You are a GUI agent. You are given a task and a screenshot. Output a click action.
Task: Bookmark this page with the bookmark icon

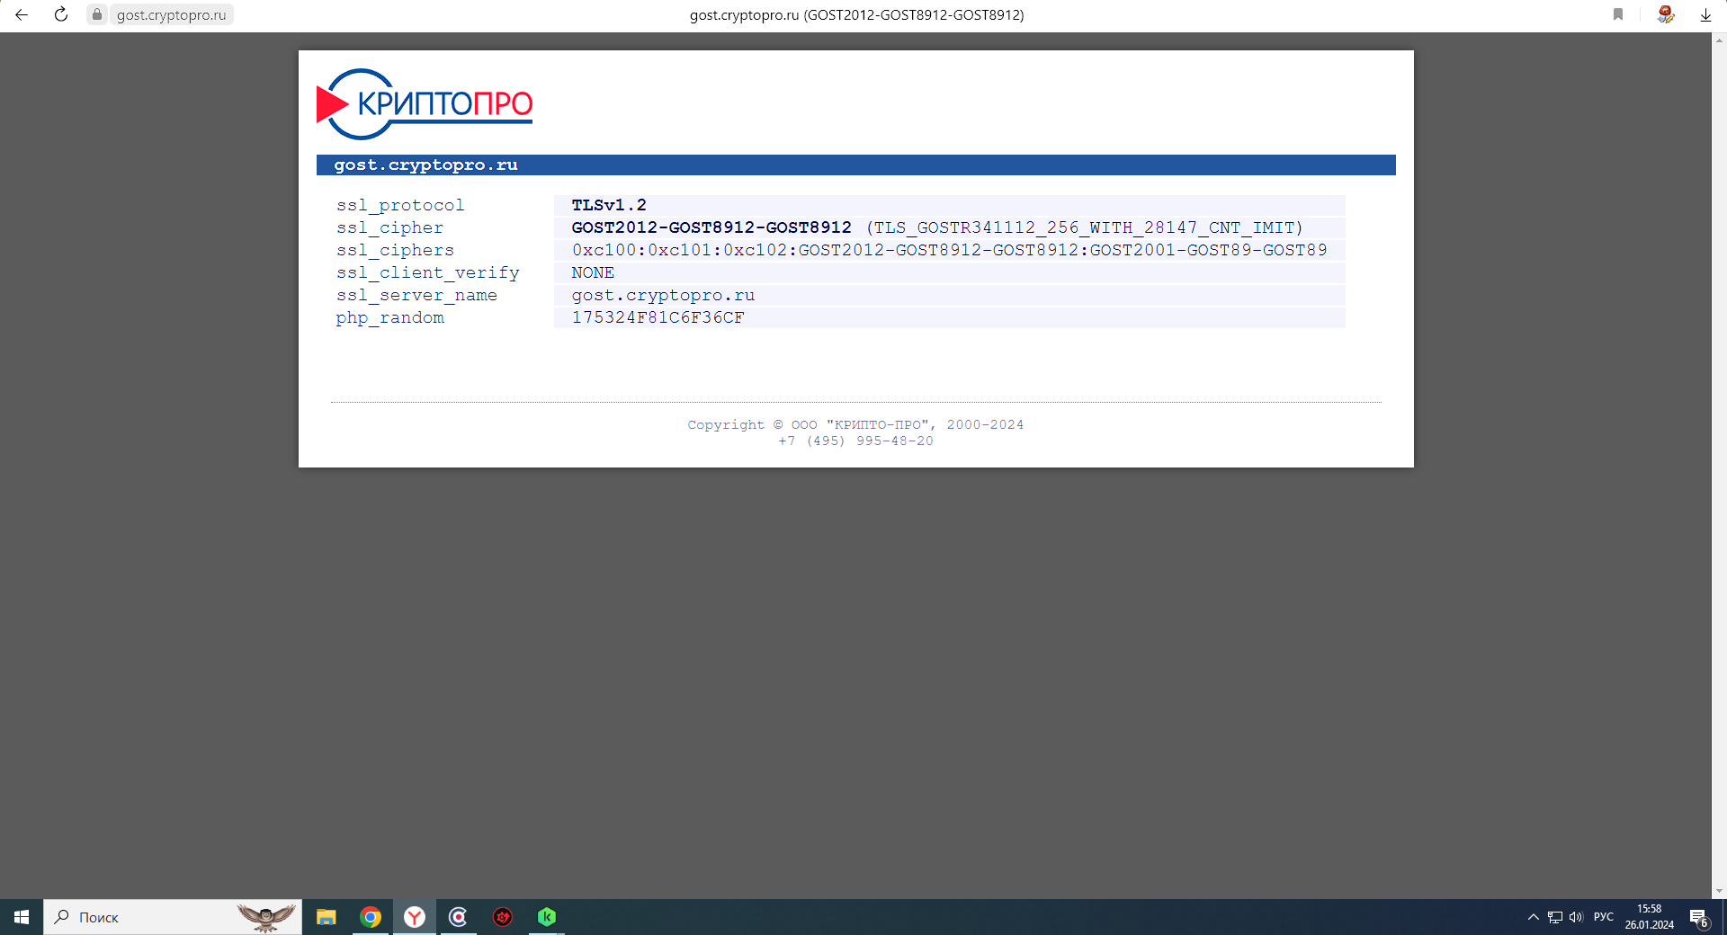[1618, 14]
